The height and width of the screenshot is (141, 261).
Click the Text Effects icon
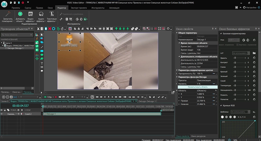(52, 14)
